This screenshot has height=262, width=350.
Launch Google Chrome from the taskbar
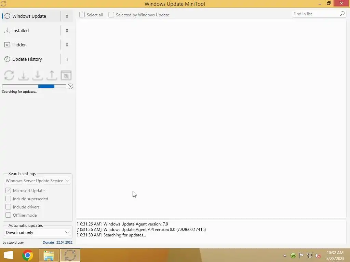[28, 255]
